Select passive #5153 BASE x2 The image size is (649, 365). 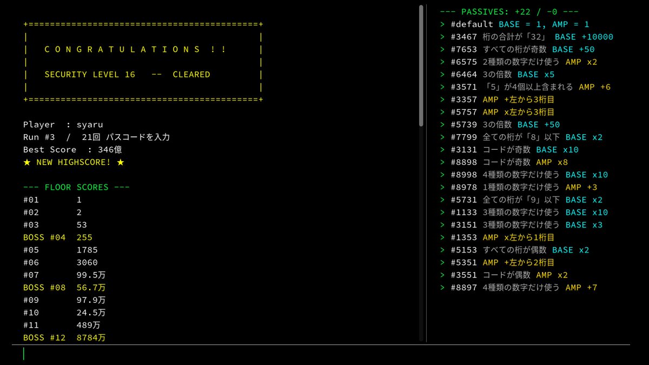pyautogui.click(x=514, y=250)
